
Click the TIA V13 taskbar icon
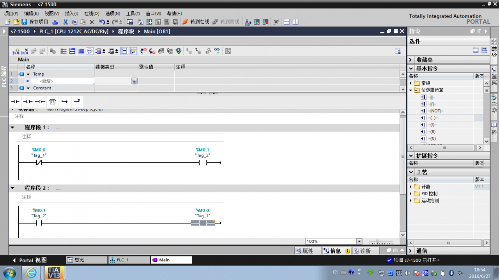[x=54, y=273]
